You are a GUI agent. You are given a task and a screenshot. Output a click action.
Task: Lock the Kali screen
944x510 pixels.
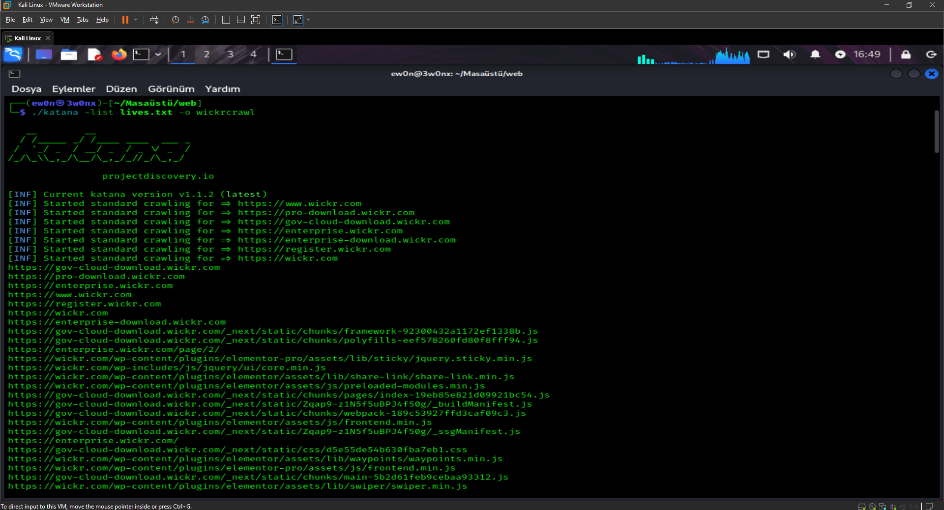click(906, 54)
